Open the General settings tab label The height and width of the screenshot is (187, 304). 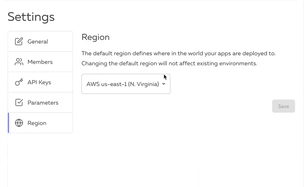click(x=38, y=42)
